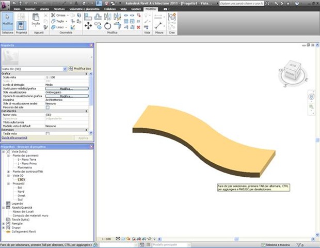
Task: Collapse the Prospetti tree node
Action: click(x=8, y=183)
